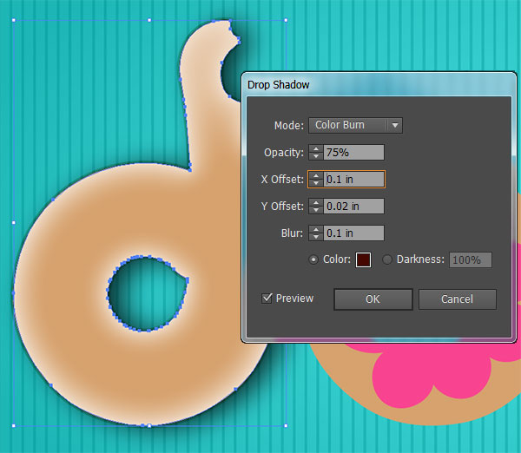Open the Mode blend dropdown
The width and height of the screenshot is (521, 453).
pos(355,125)
